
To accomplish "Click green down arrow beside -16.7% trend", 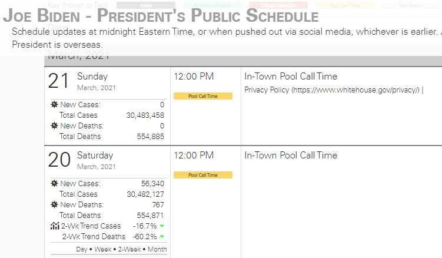I will pyautogui.click(x=162, y=226).
